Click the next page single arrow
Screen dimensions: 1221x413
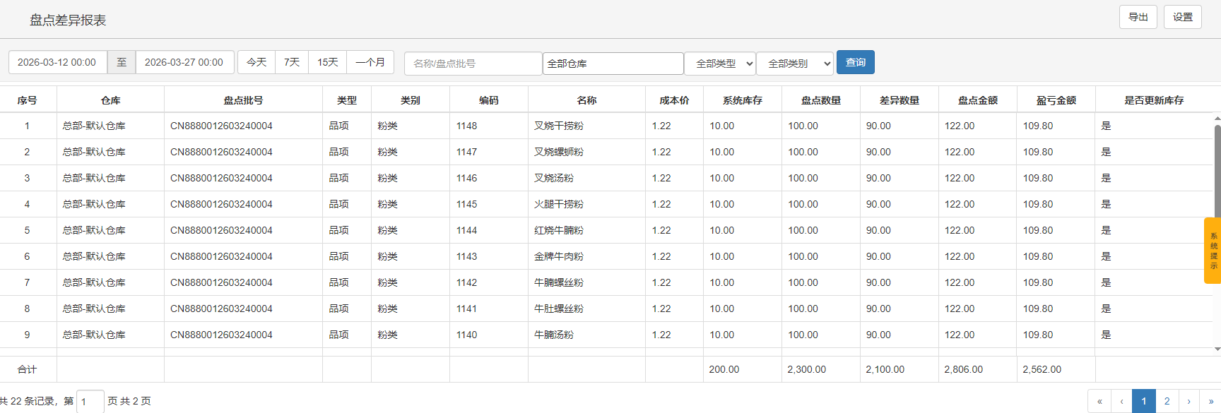1188,401
